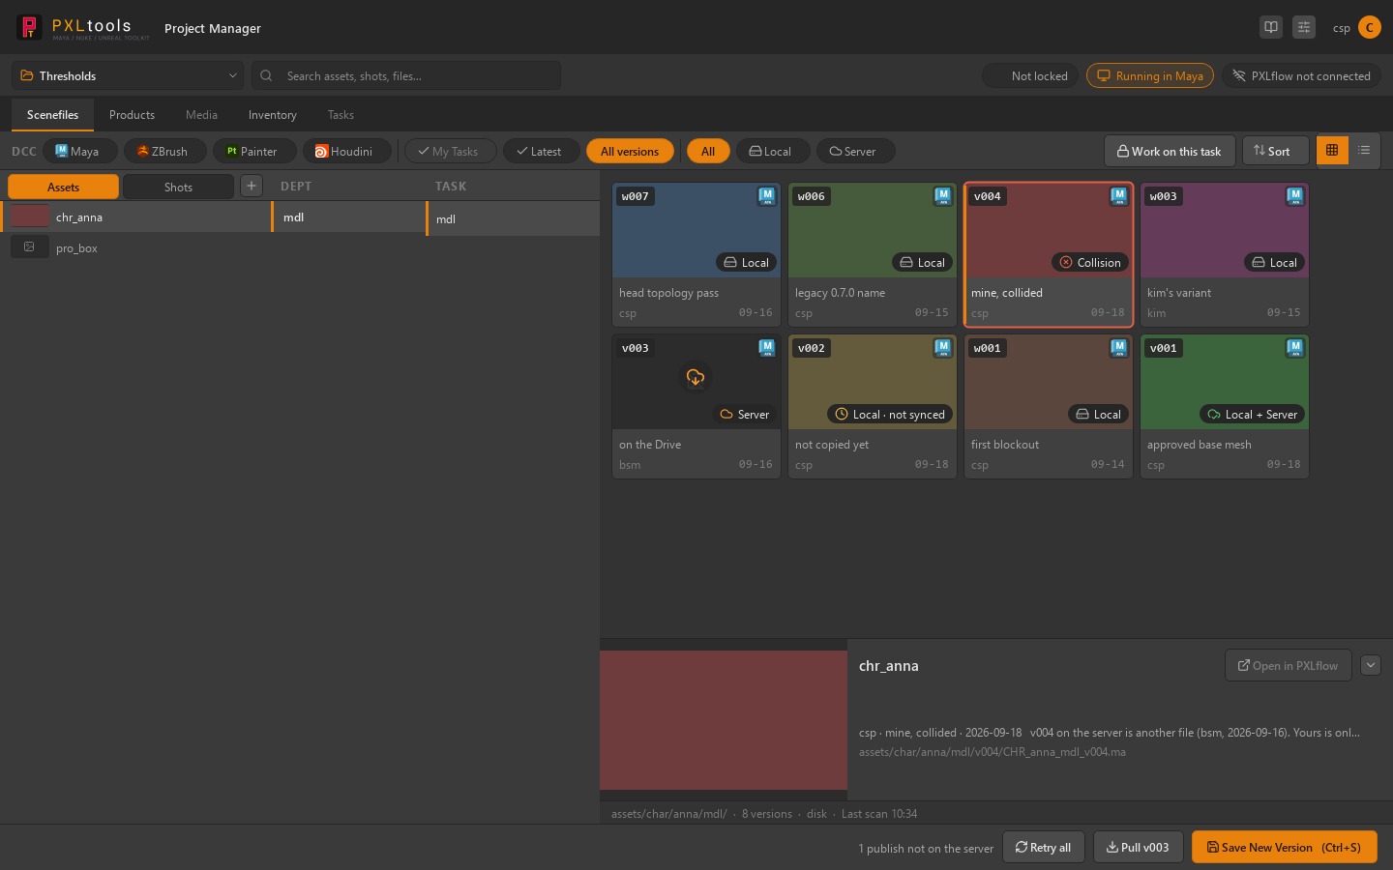Click the chr_anna red color swatch
Screen dimensions: 1393x870
pos(30,217)
